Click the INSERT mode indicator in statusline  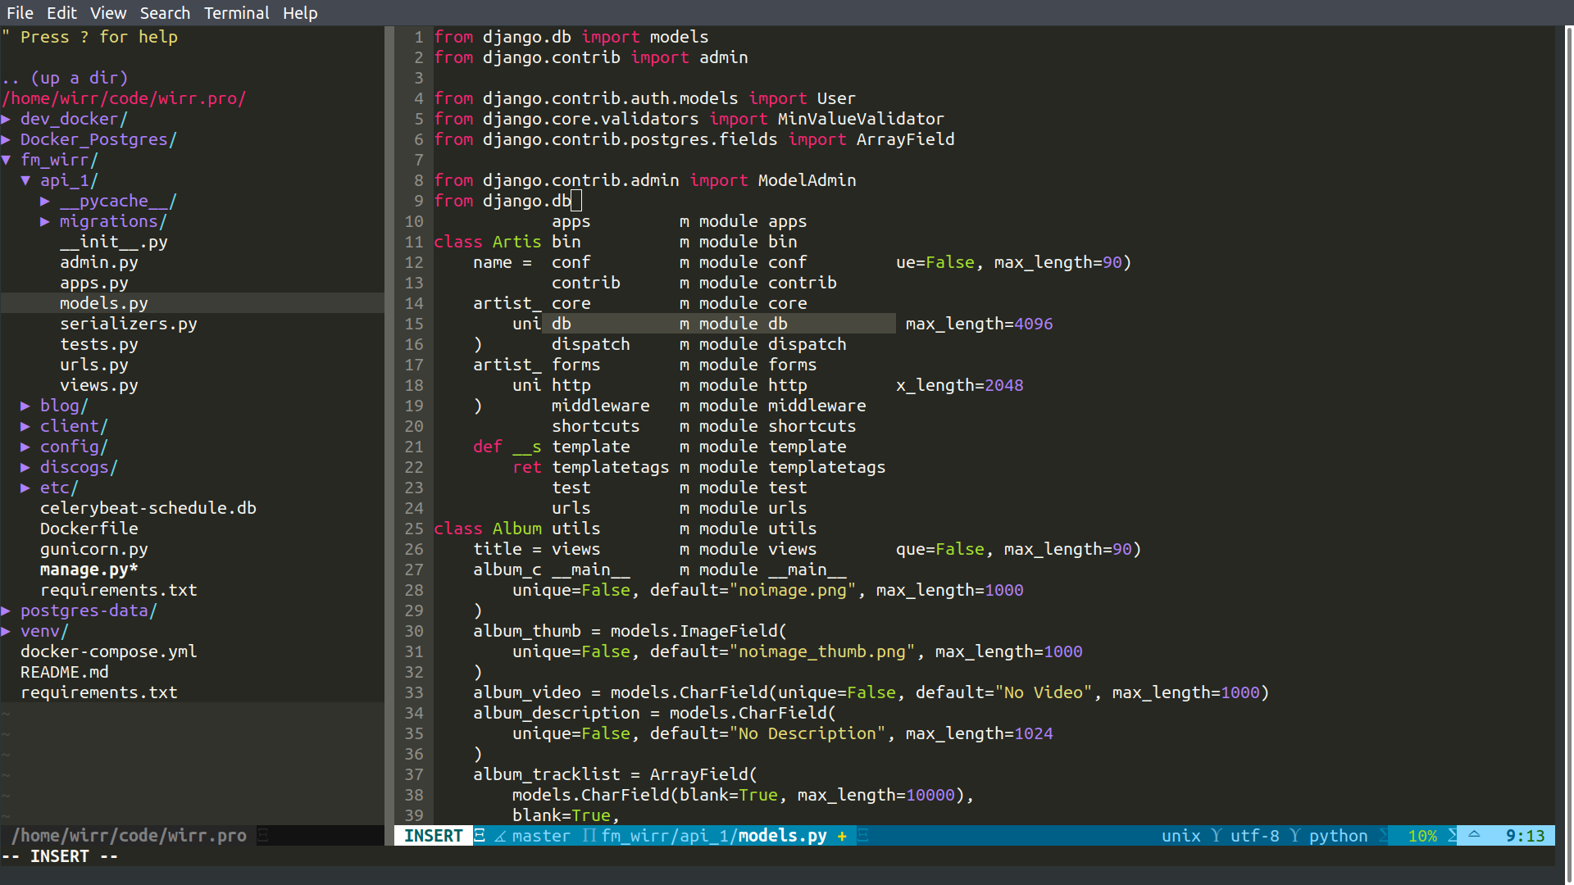tap(433, 836)
